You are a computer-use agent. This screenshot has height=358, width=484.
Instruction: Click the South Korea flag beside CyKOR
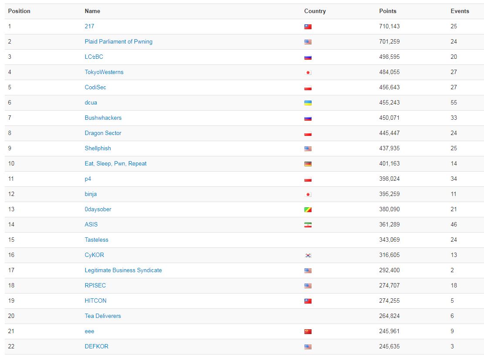[x=308, y=256]
